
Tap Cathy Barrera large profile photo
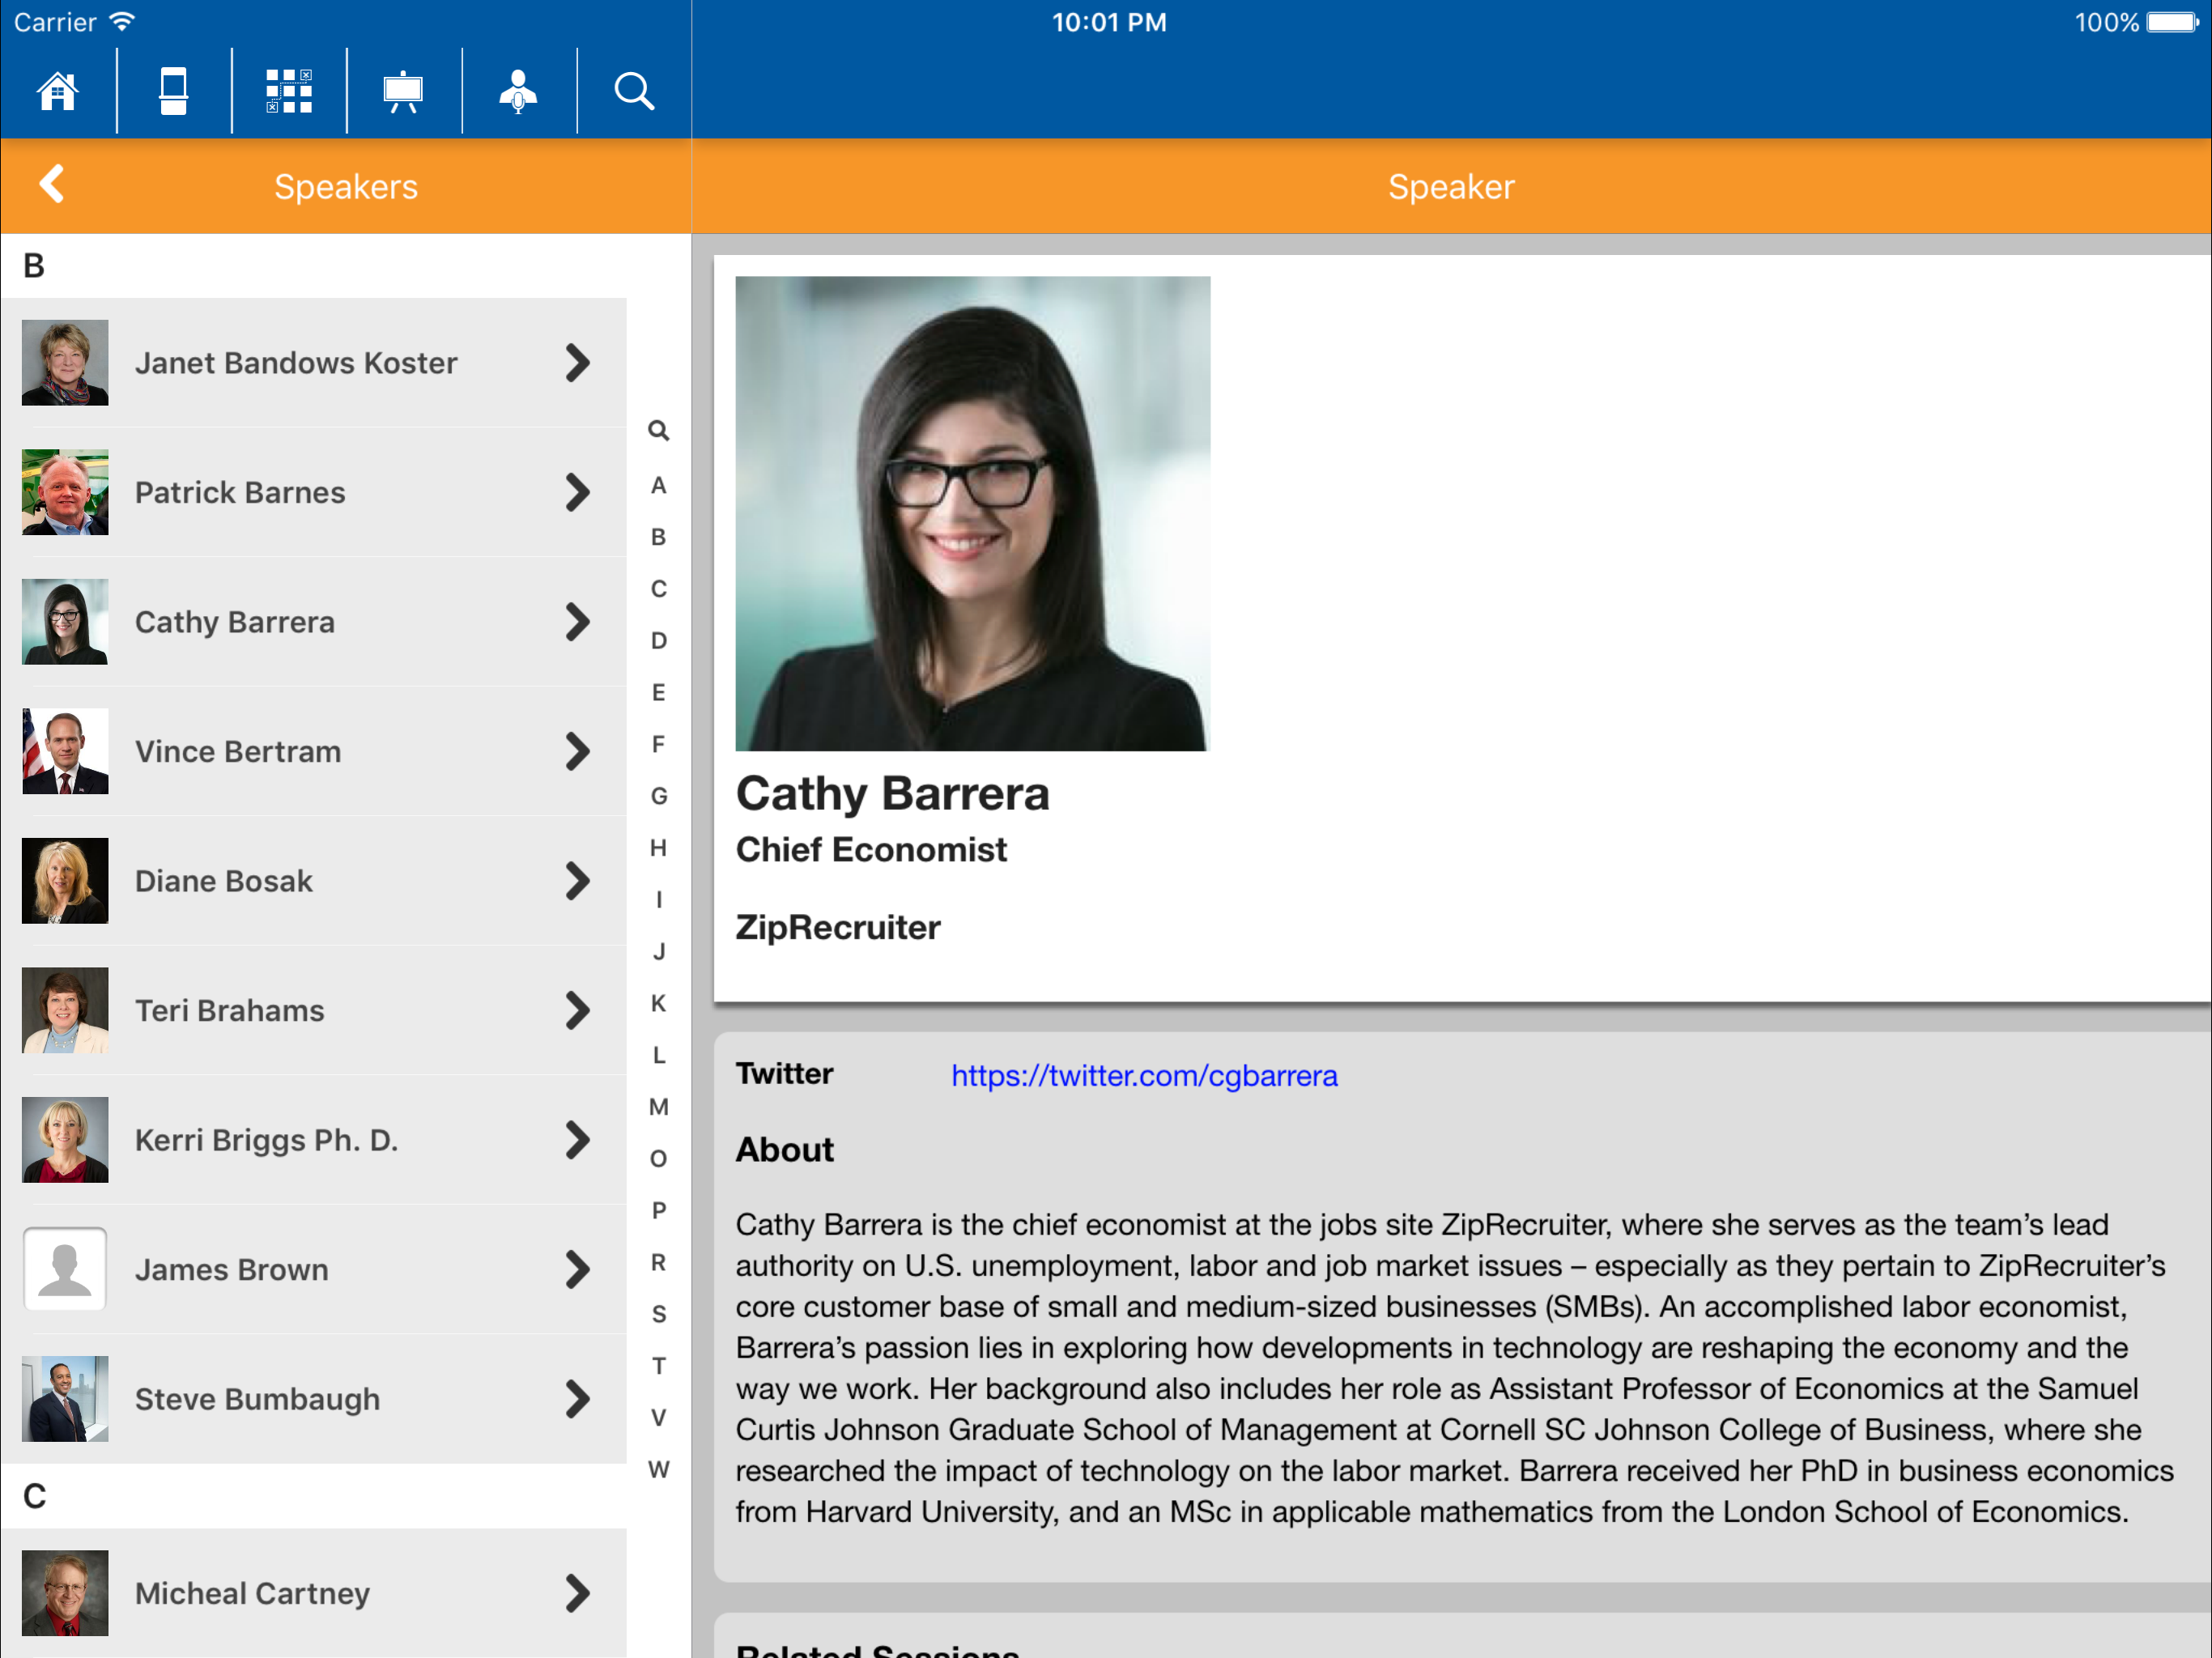[973, 514]
